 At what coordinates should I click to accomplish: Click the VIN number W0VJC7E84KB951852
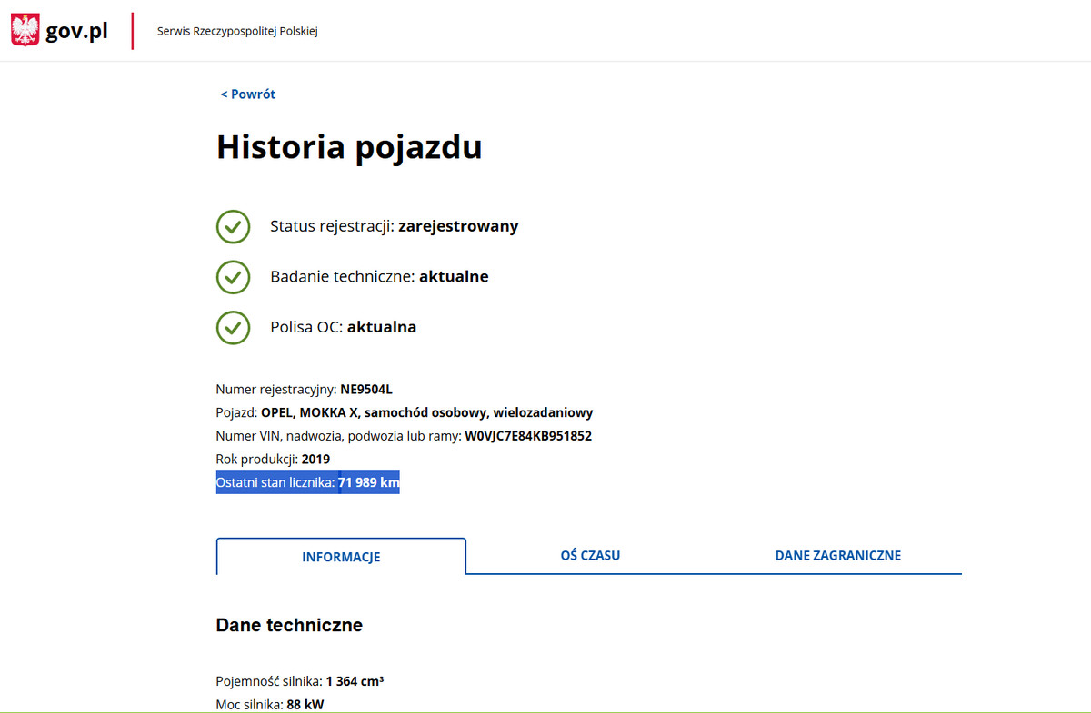pos(527,436)
